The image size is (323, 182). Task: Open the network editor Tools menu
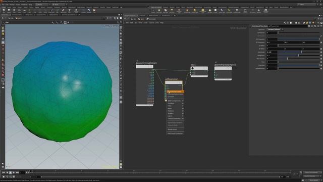pos(145,23)
